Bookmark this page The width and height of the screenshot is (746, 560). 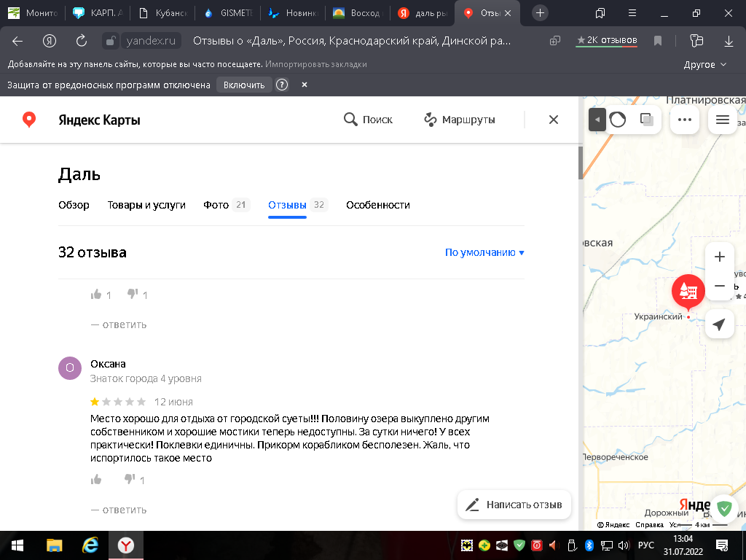pos(658,42)
